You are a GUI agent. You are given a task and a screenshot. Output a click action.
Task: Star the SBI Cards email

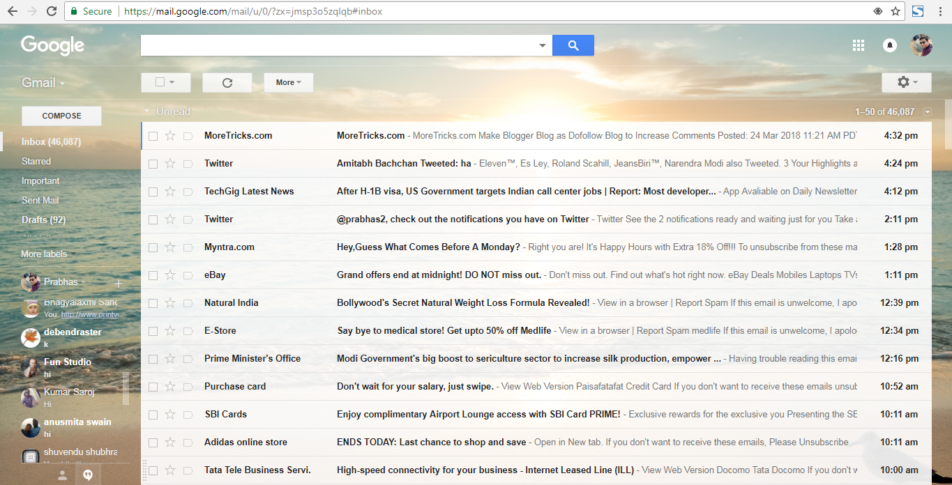[170, 415]
